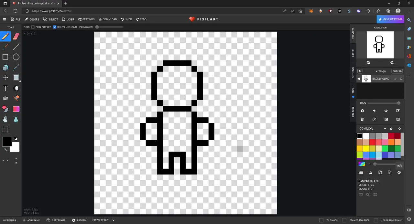Select the Selection transform tool

tap(5, 130)
